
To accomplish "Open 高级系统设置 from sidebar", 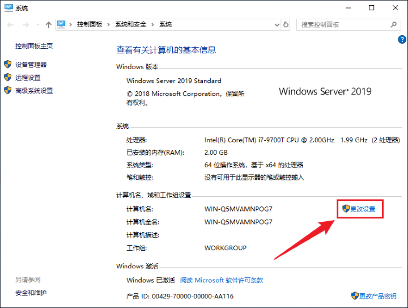I will [x=34, y=91].
